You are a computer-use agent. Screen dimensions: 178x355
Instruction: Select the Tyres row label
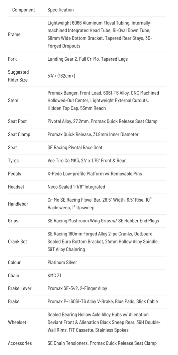pyautogui.click(x=13, y=161)
